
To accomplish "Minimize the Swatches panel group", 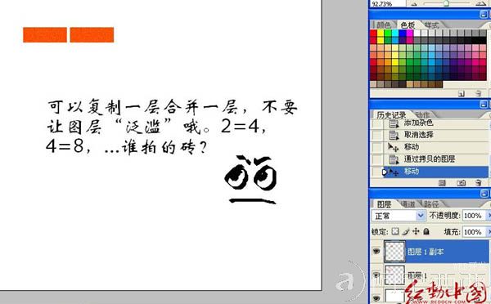I will (x=484, y=14).
